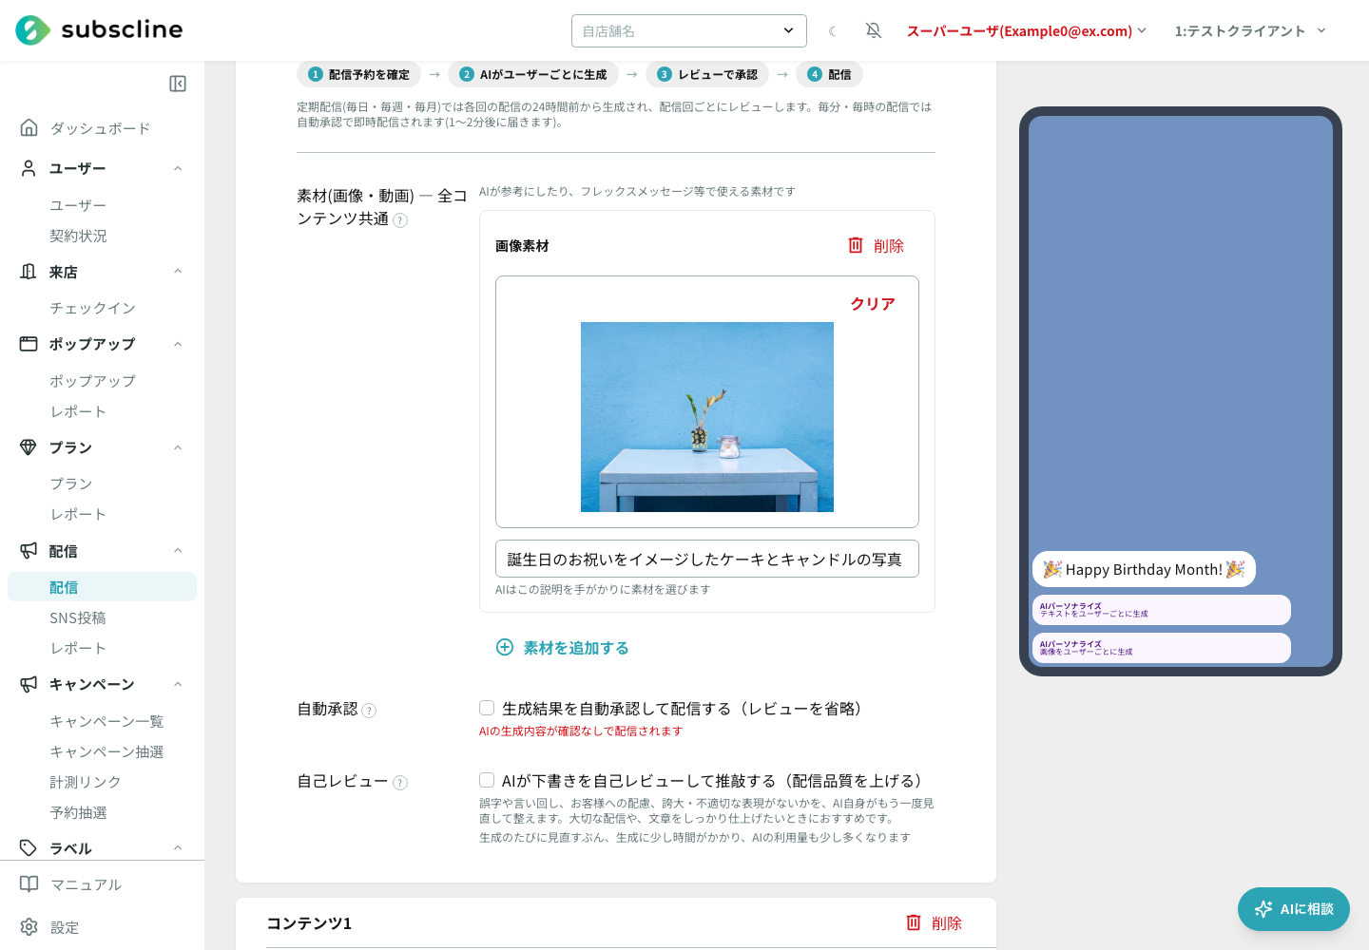Click the プラン diamond icon
The image size is (1369, 950).
[29, 447]
